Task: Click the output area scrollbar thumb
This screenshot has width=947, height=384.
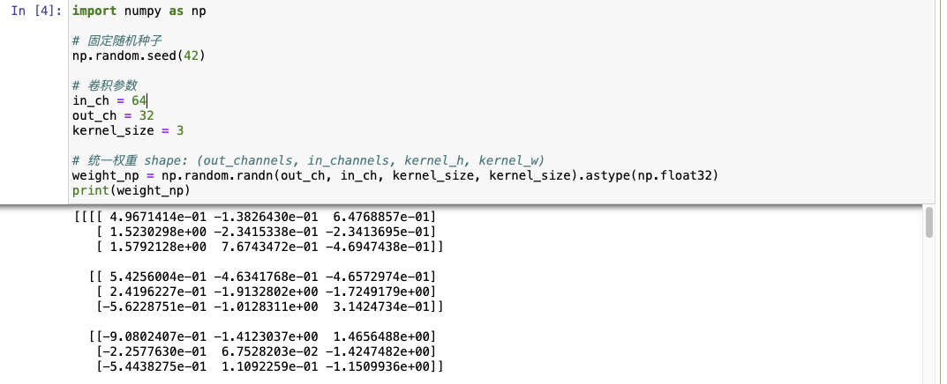Action: tap(928, 223)
